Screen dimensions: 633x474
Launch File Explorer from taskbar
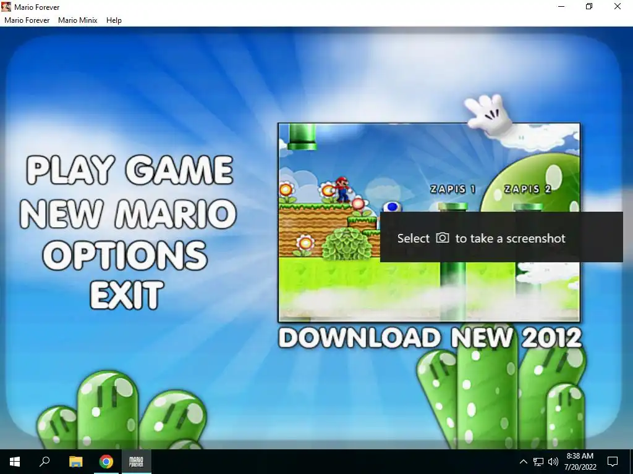[x=75, y=462]
